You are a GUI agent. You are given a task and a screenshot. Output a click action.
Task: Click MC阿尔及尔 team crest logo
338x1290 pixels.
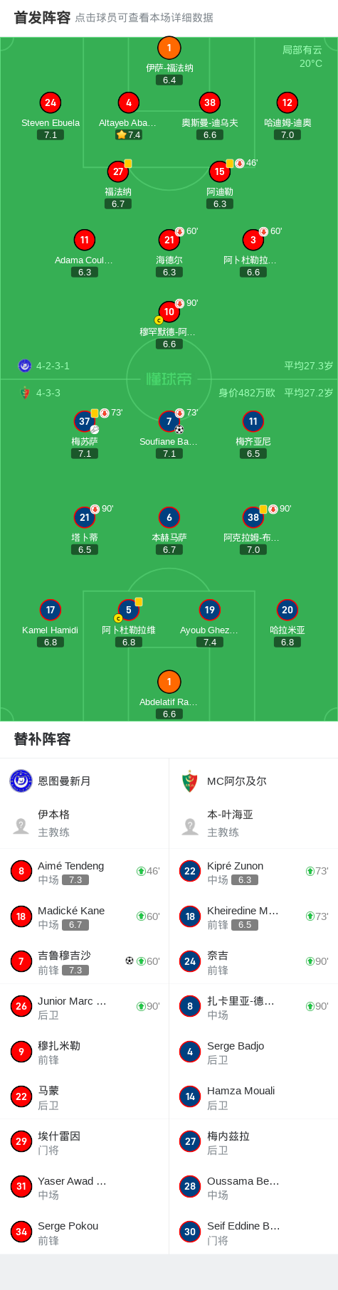(190, 781)
